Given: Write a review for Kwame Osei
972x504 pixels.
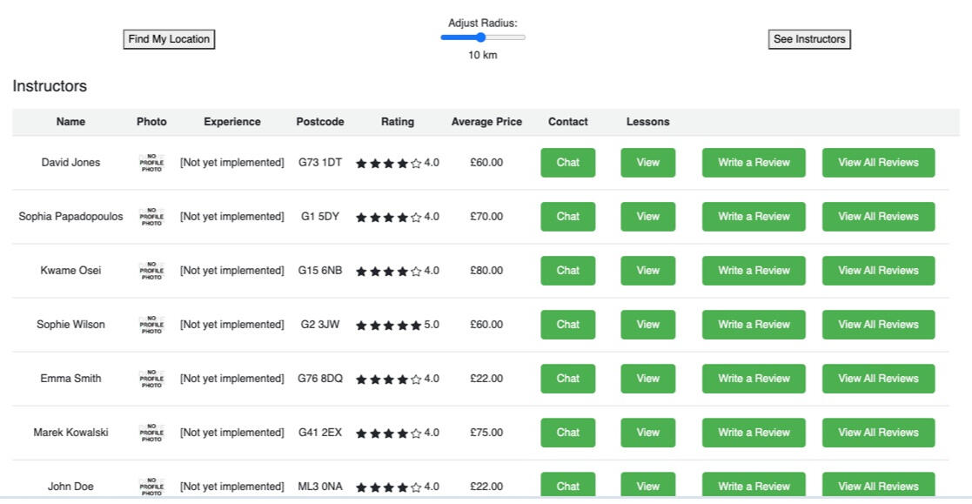Looking at the screenshot, I should click(x=754, y=271).
